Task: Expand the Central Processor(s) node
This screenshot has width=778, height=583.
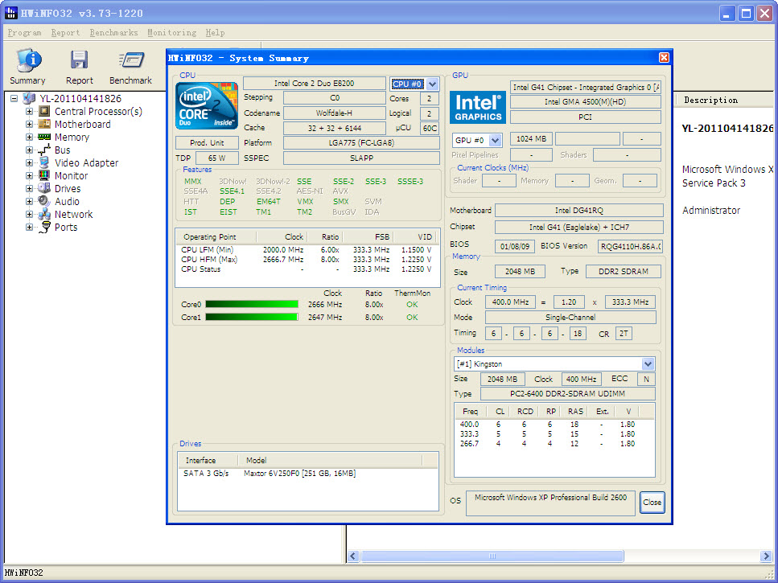Action: 30,112
